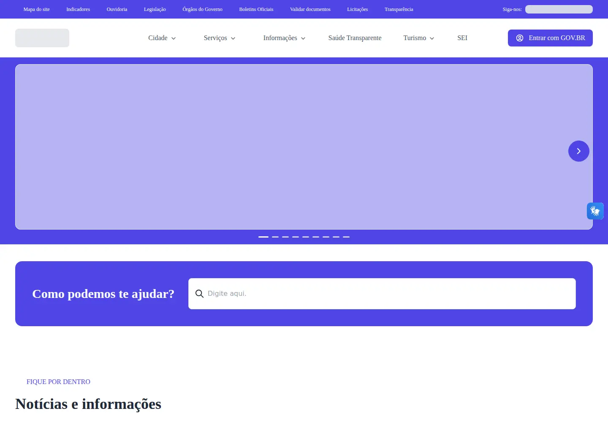Select the first carousel slide indicator
The width and height of the screenshot is (608, 422).
[x=263, y=237]
